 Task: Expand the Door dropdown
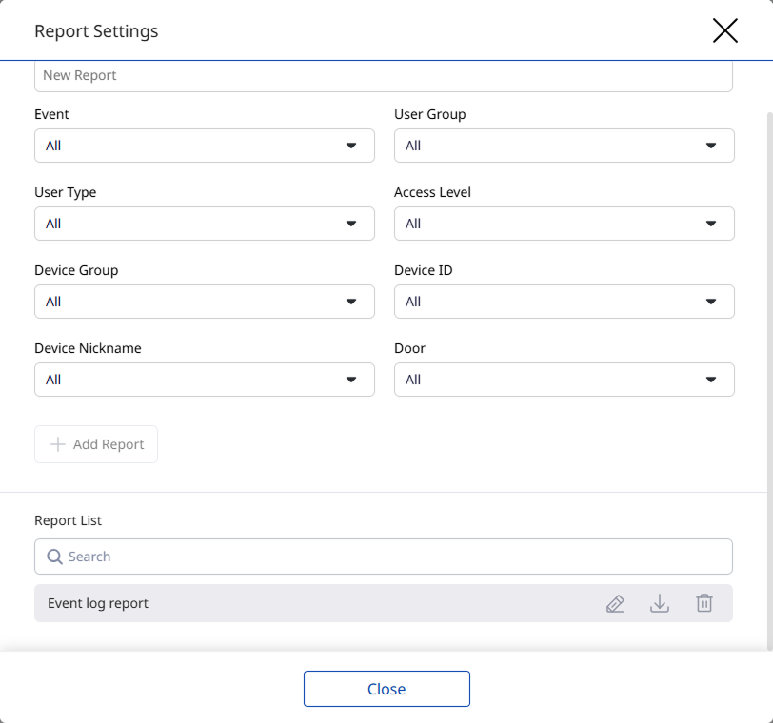coord(564,380)
